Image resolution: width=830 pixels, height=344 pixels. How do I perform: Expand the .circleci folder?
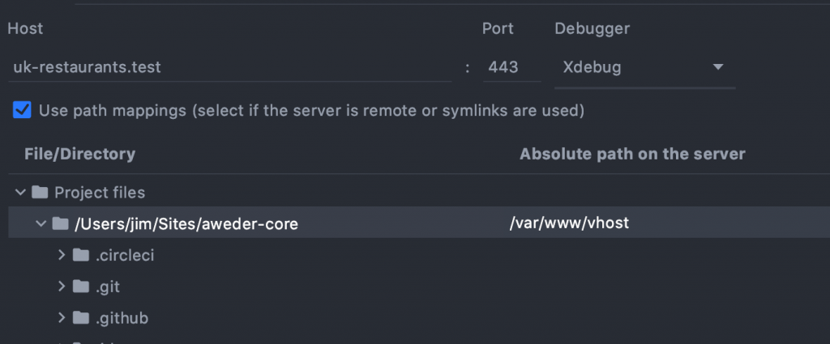point(62,255)
